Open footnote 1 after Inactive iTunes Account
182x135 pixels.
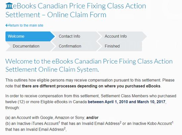click(59, 122)
